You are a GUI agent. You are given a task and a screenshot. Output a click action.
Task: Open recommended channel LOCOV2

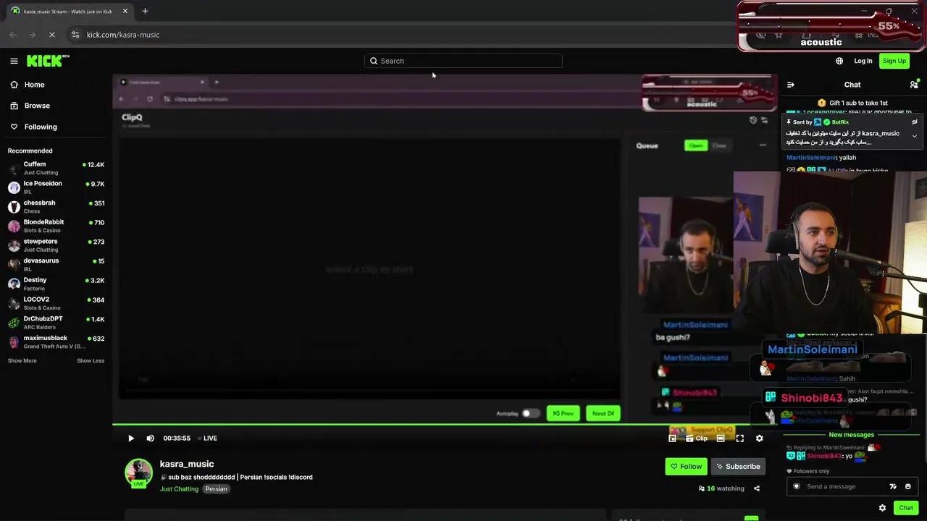(x=56, y=303)
